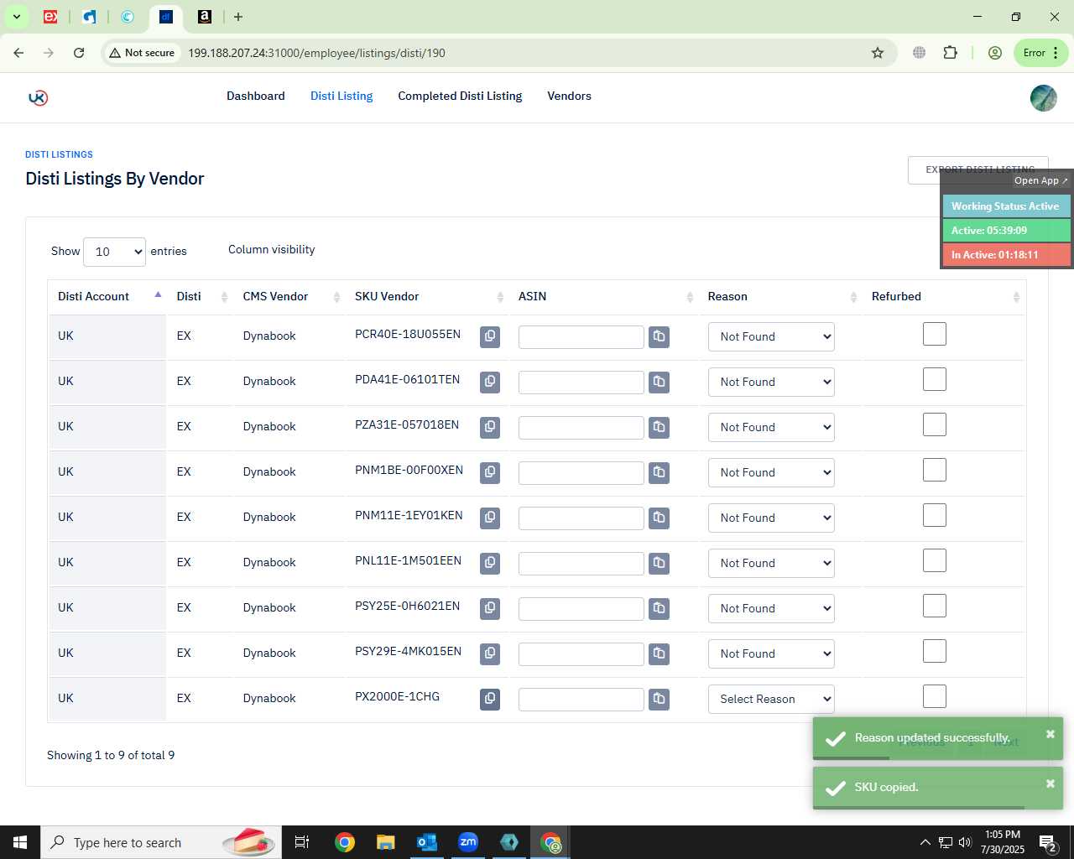
Task: Copy SKU PCR40E-18U055EN with its copy icon
Action: click(x=490, y=336)
